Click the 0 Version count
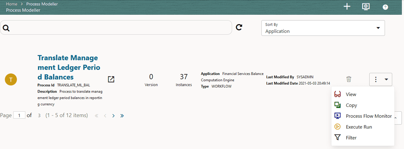Screen dimensions: 404x149 [x=151, y=76]
